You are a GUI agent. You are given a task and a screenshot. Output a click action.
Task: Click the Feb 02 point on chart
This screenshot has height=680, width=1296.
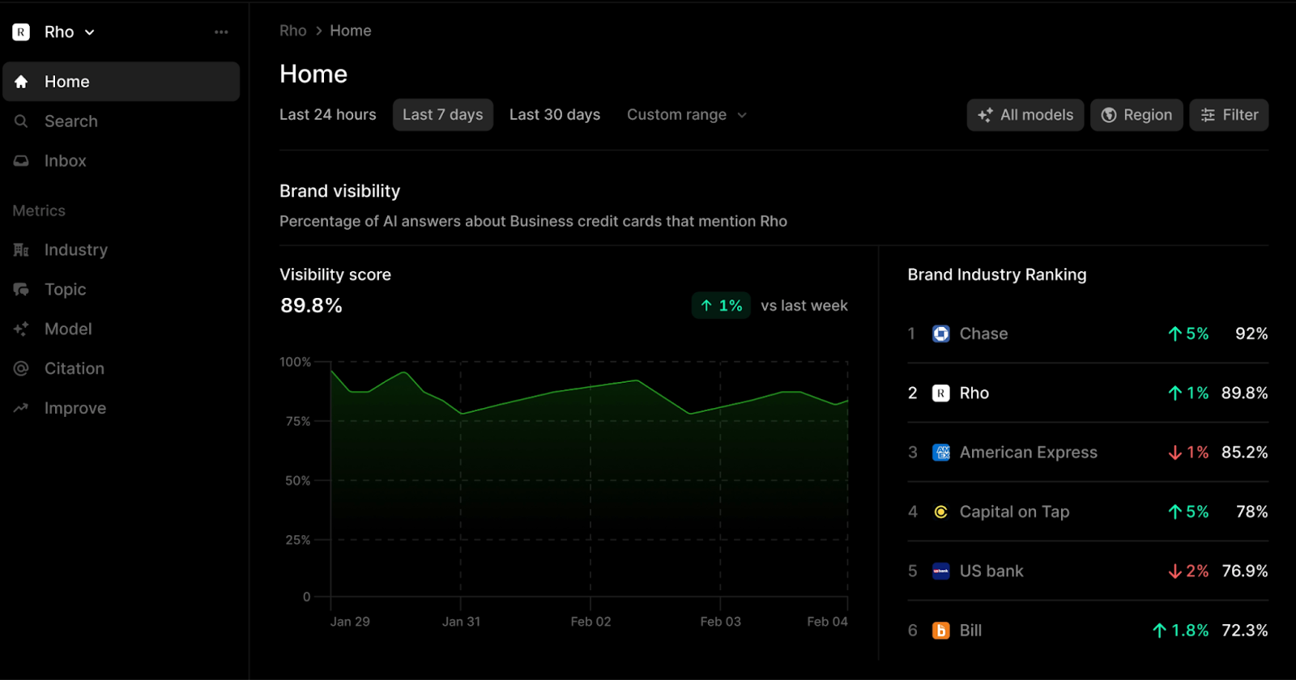pyautogui.click(x=590, y=387)
